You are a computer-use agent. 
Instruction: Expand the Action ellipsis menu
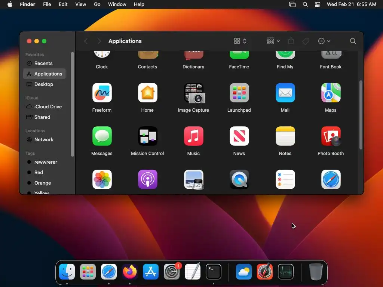pyautogui.click(x=324, y=41)
